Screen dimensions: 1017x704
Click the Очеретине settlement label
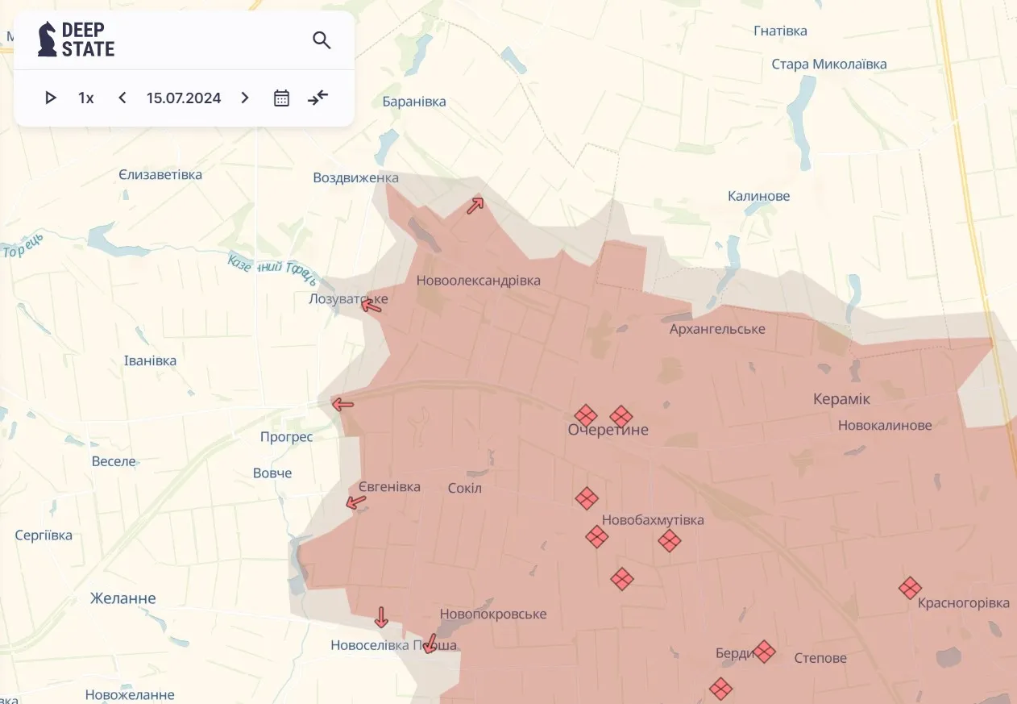click(x=608, y=430)
